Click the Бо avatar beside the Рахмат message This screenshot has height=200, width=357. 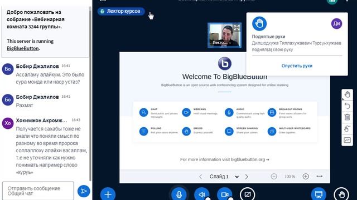click(x=8, y=100)
